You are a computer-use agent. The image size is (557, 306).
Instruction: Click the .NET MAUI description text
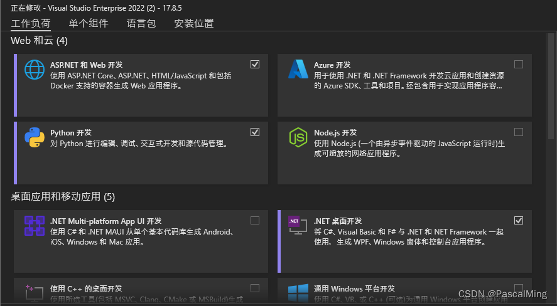click(142, 237)
